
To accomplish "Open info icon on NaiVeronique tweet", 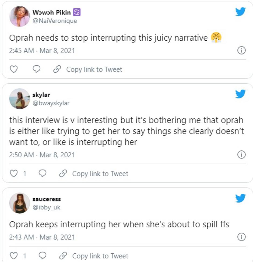I will [x=241, y=50].
